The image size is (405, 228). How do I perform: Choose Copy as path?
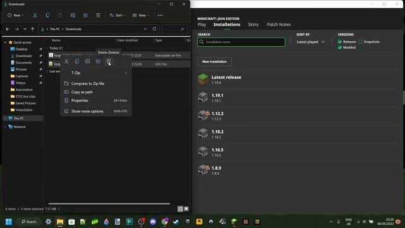96,92
